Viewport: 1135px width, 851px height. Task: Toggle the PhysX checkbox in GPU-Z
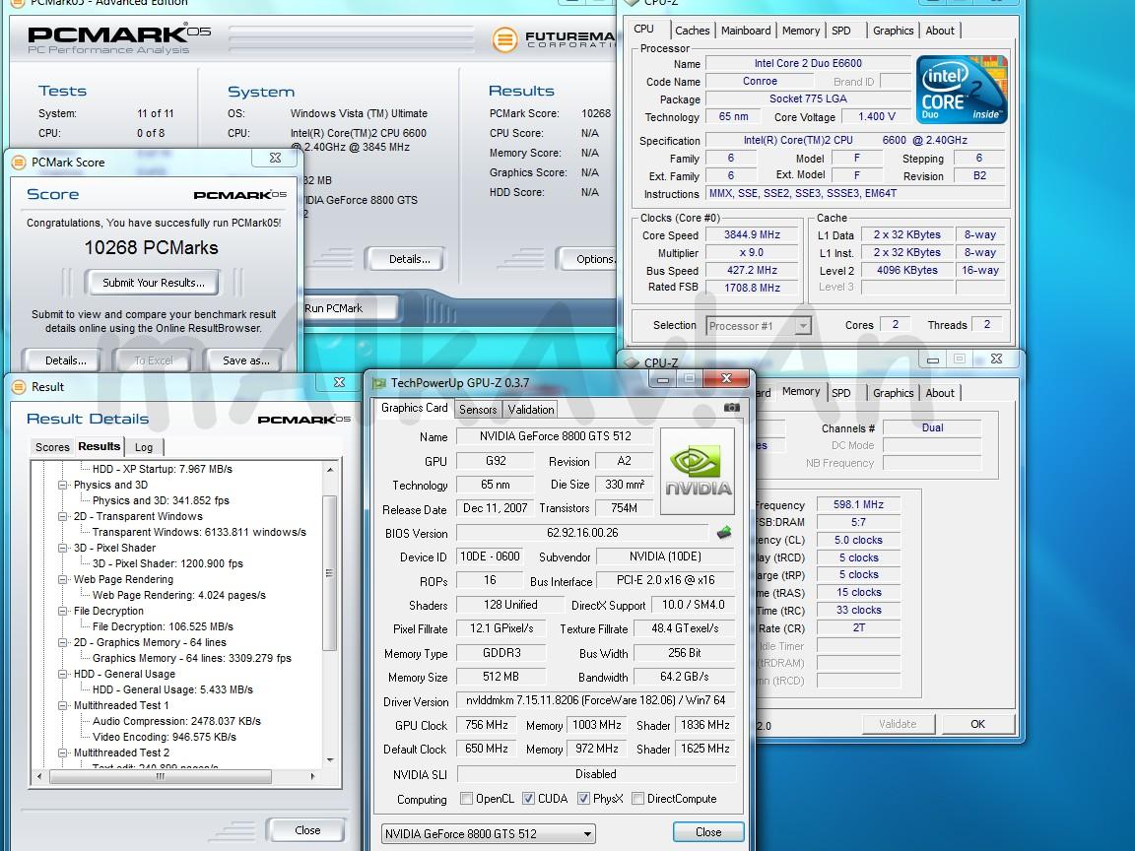click(x=583, y=798)
